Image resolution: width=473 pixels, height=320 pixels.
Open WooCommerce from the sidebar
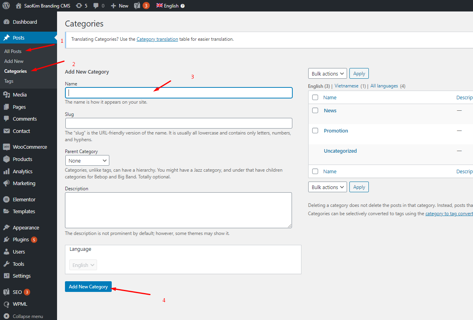[29, 147]
